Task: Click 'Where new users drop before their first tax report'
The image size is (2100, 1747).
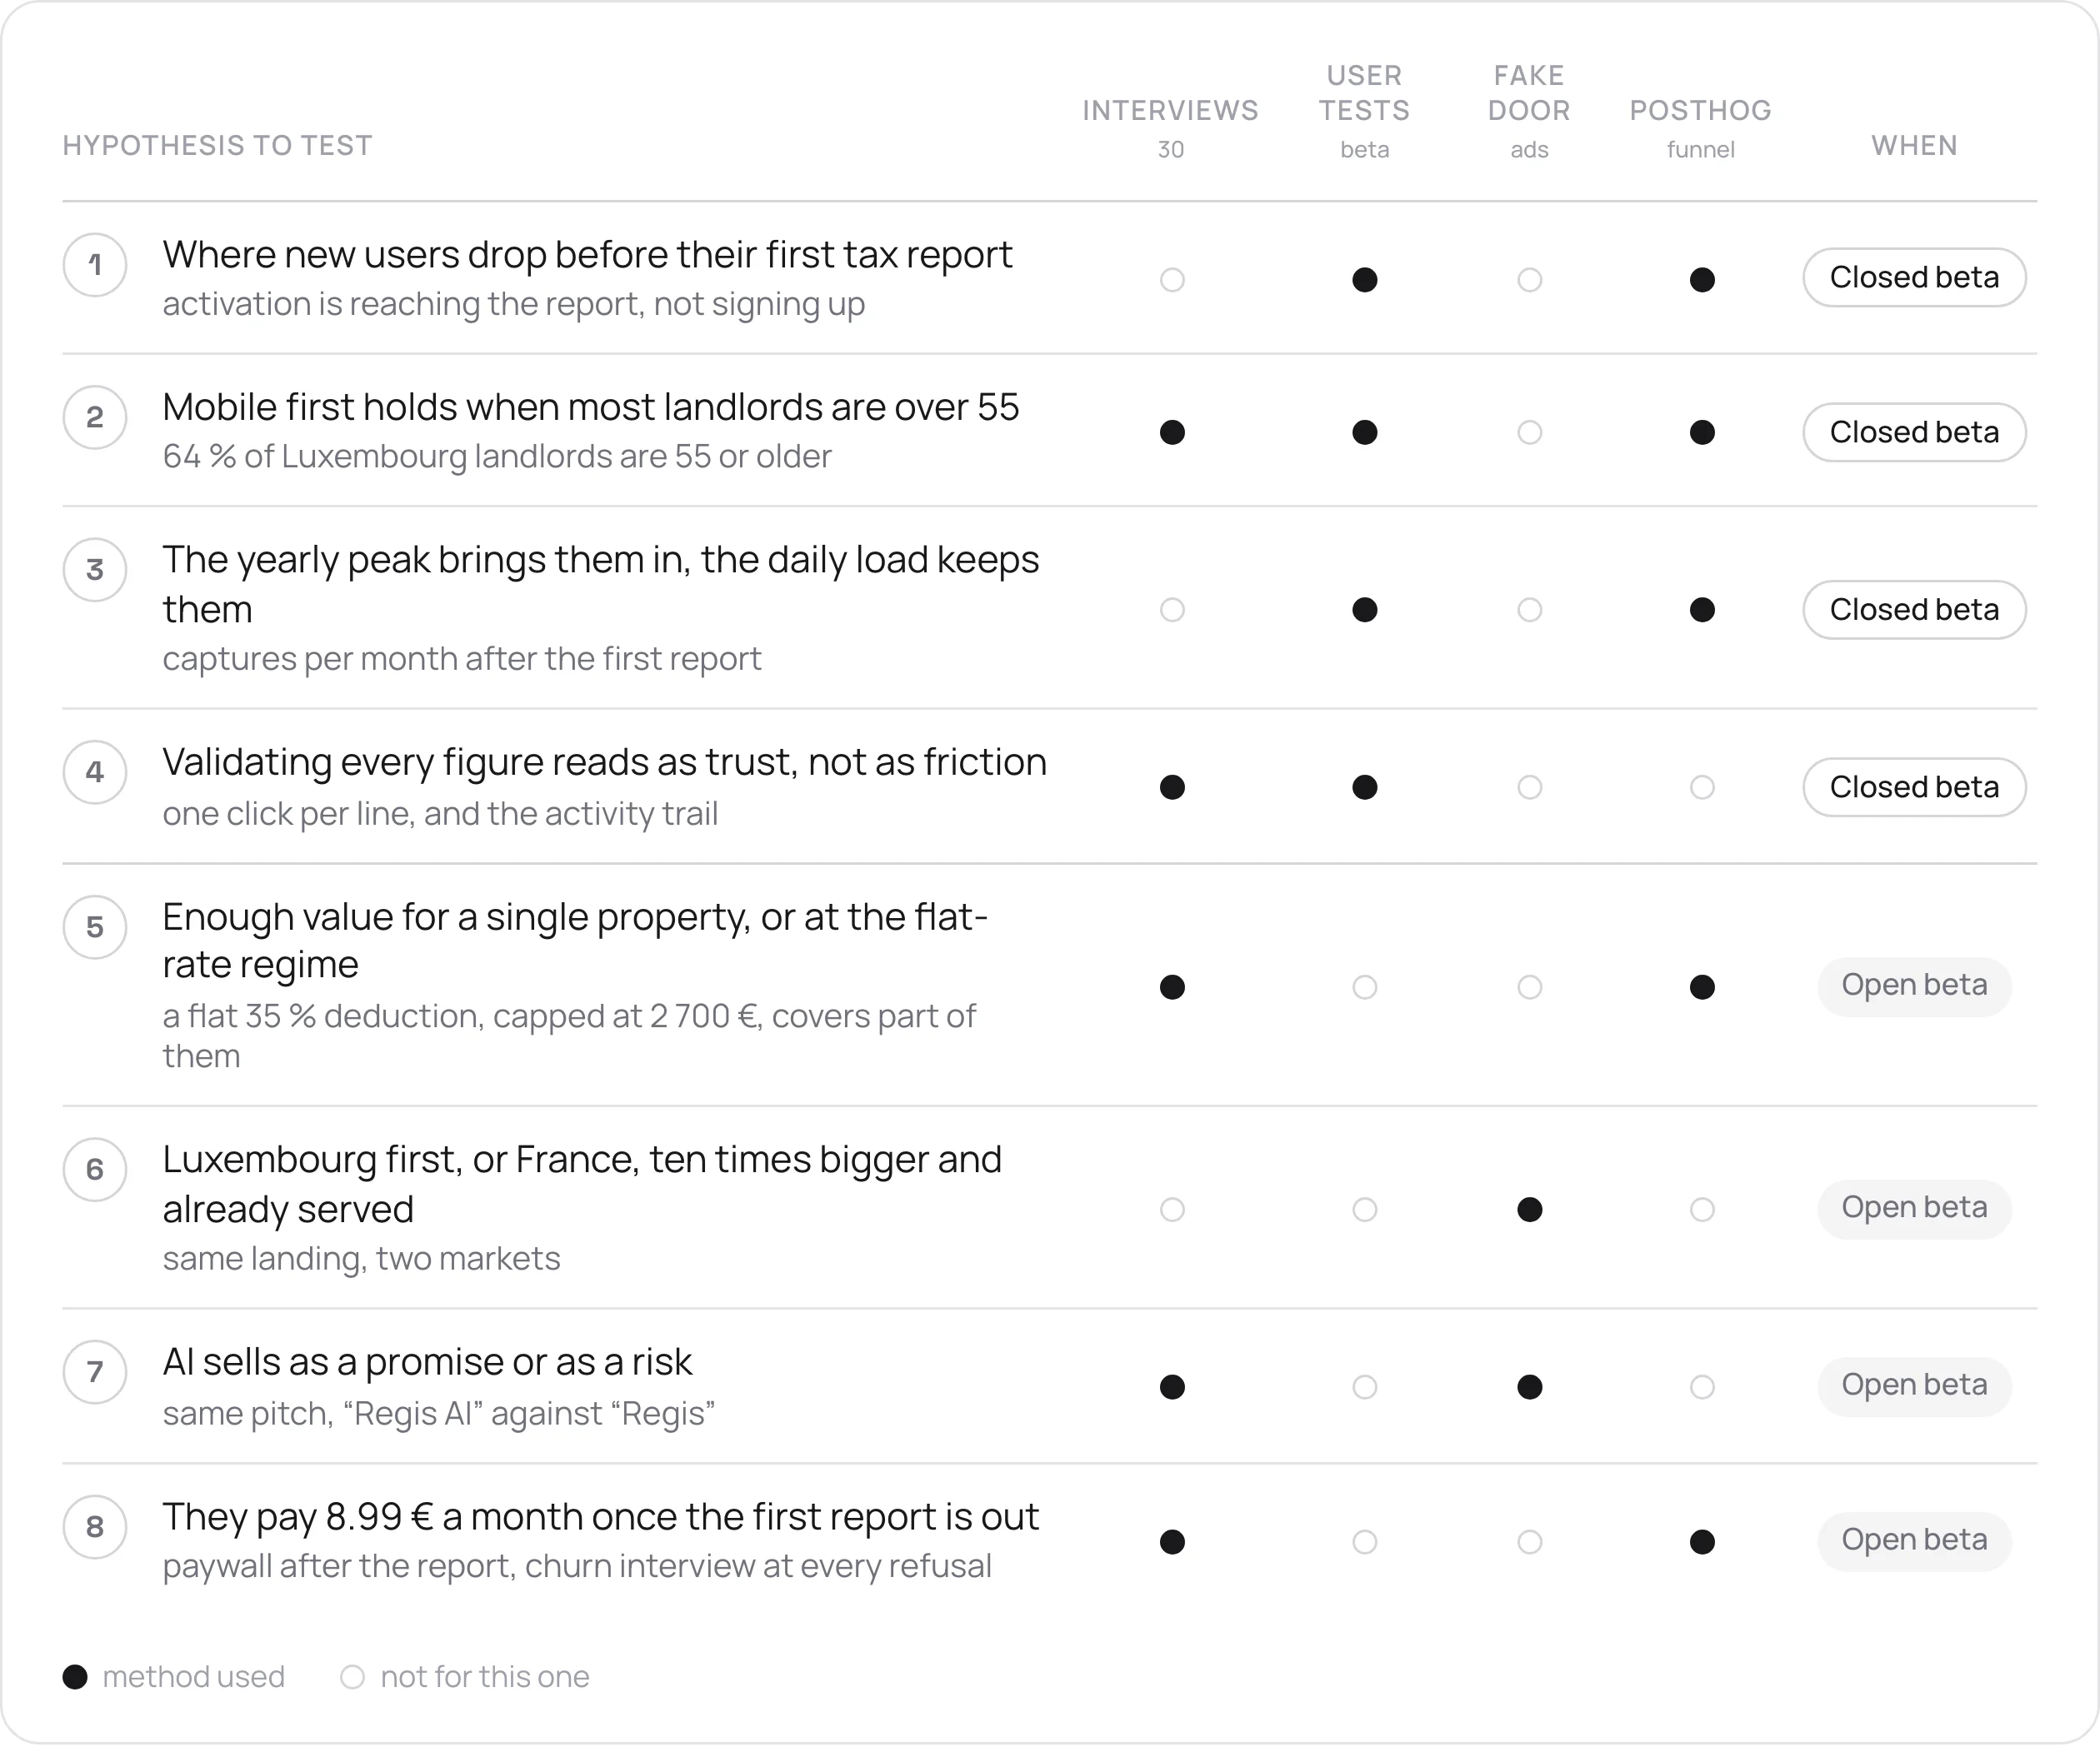Action: click(587, 255)
